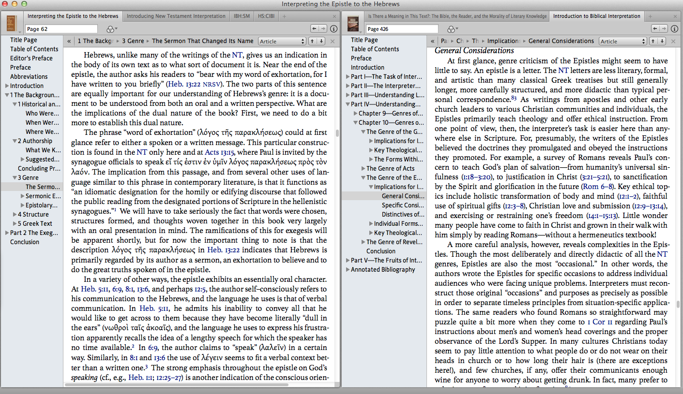Select 'Abbreviations' in Hebrews sidebar
The height and width of the screenshot is (394, 683).
(x=29, y=77)
